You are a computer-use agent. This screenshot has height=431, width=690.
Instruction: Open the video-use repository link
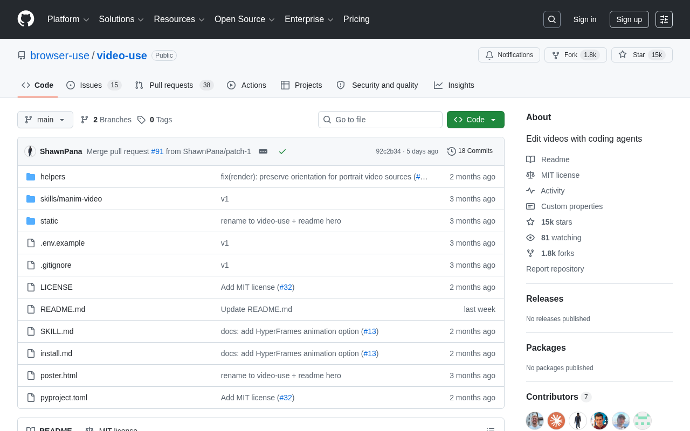coord(122,55)
